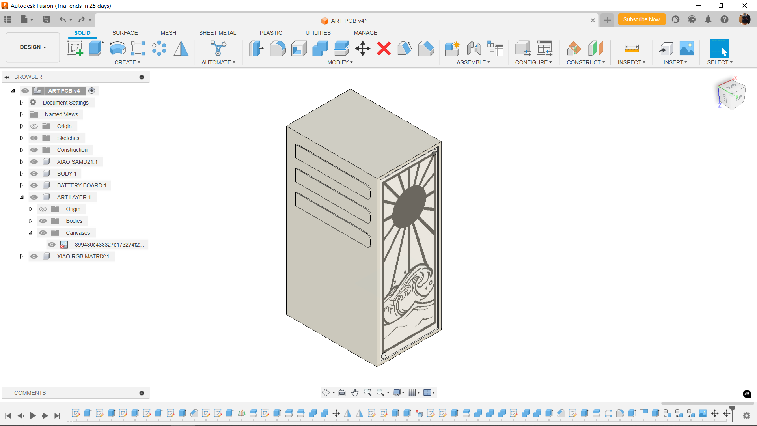Click the Combine tool icon
Viewport: 757px width, 426px height.
[x=320, y=49]
